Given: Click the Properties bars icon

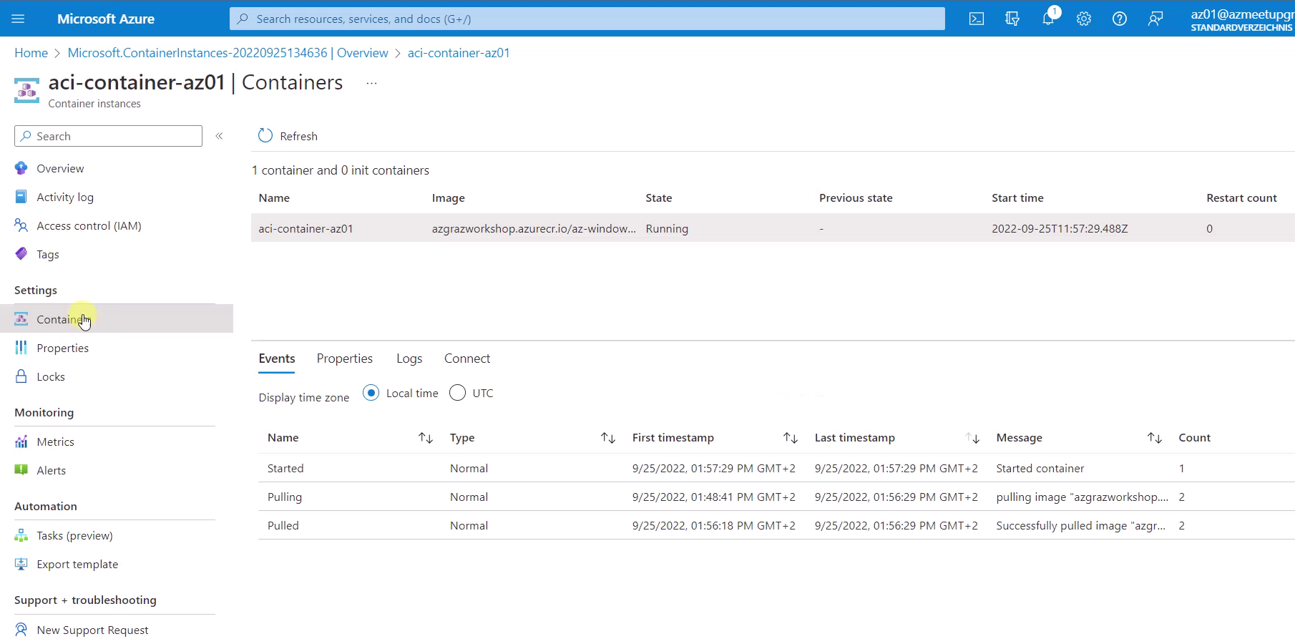Looking at the screenshot, I should tap(21, 348).
